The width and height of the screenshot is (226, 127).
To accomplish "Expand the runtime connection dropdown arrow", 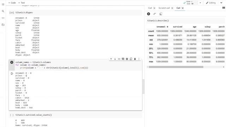I will pos(200,3).
